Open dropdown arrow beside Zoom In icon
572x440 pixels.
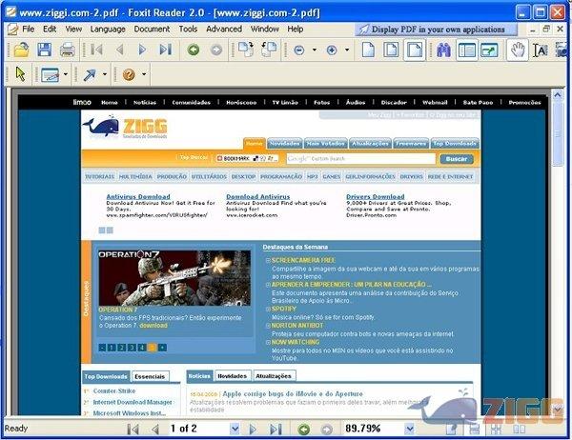[x=345, y=50]
